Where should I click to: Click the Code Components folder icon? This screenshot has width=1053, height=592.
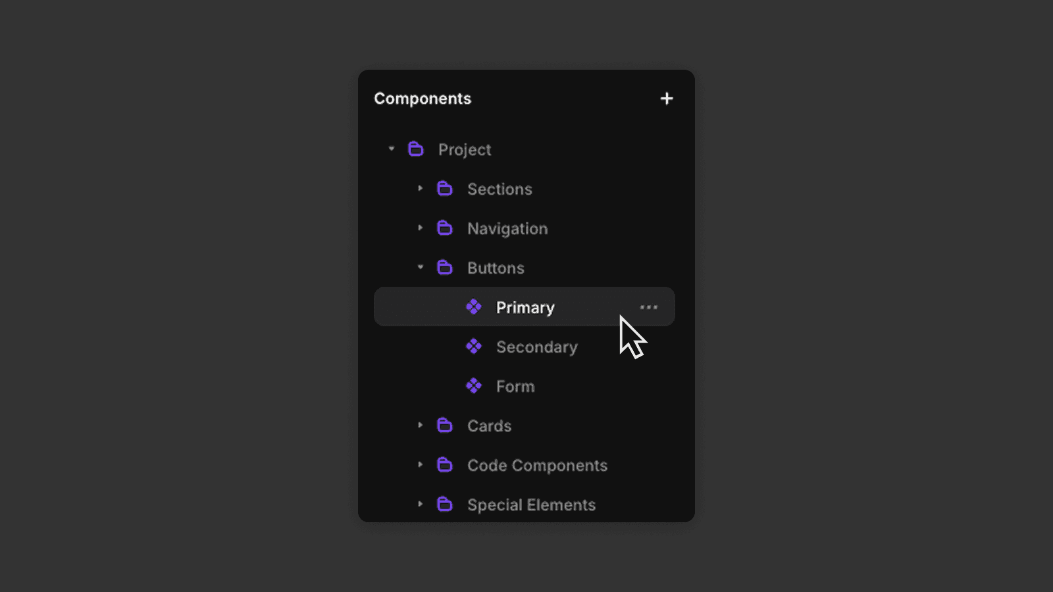point(445,465)
